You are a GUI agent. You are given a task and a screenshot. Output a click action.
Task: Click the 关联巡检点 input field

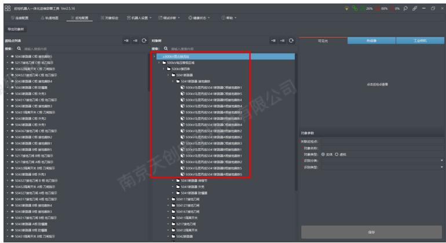pyautogui.click(x=382, y=141)
